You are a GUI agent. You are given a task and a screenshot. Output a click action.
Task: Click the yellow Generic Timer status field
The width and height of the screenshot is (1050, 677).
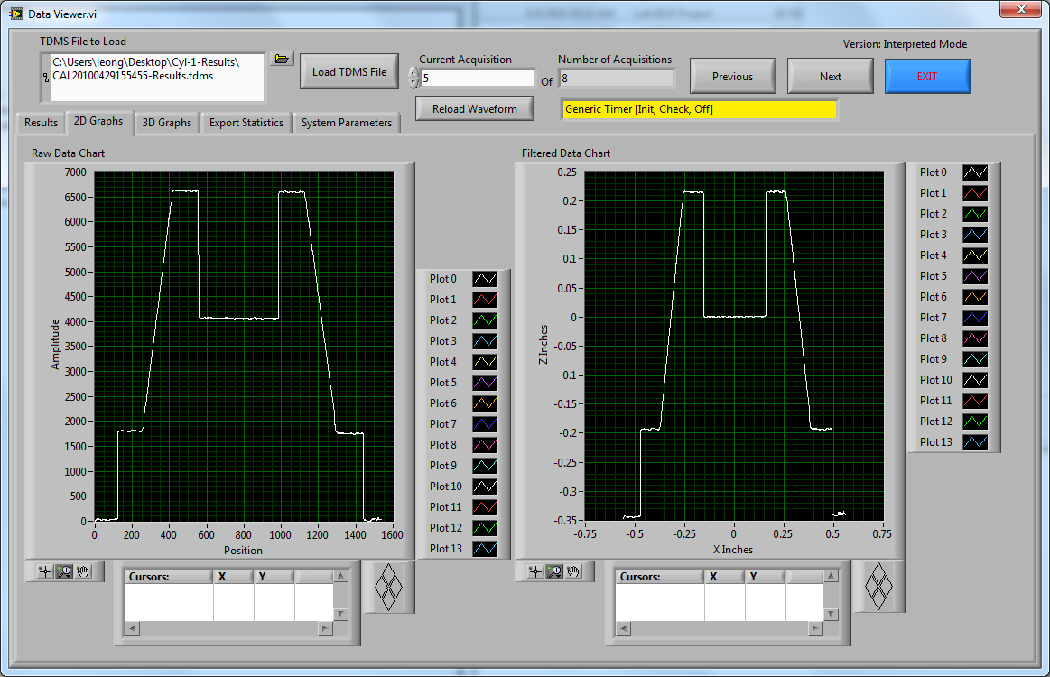click(x=699, y=109)
